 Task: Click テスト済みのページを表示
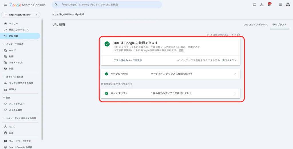128,60
